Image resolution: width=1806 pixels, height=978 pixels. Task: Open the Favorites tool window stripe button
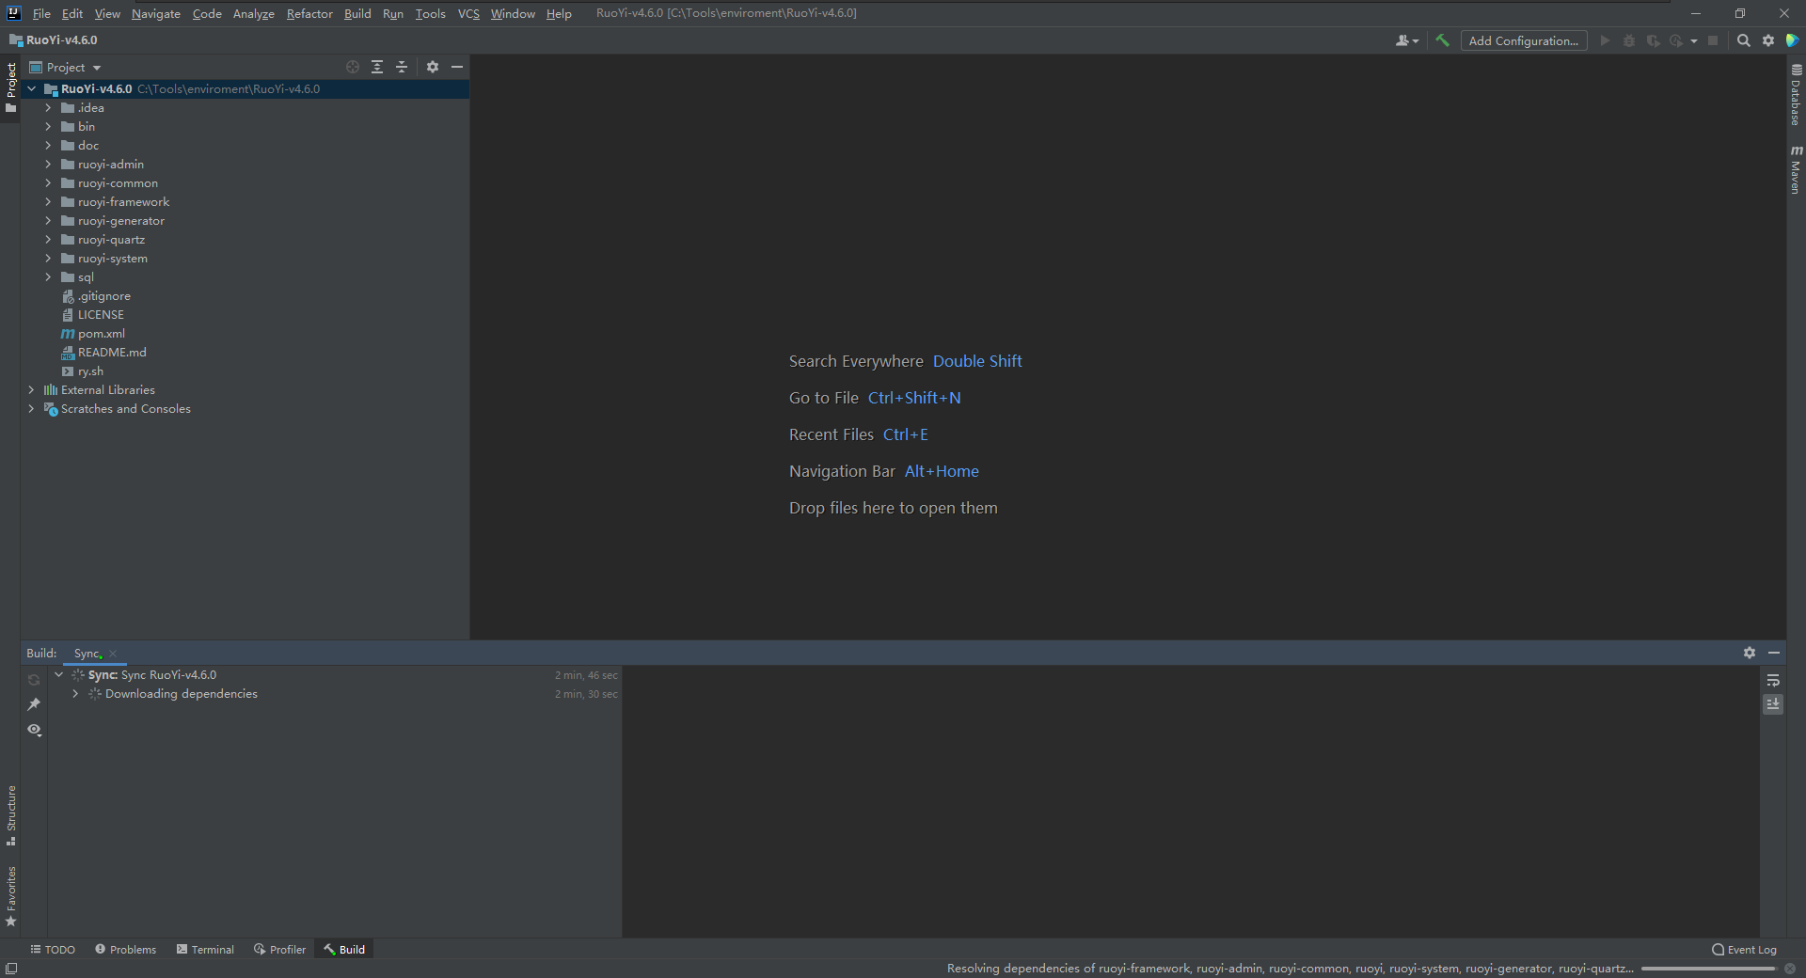point(11,896)
